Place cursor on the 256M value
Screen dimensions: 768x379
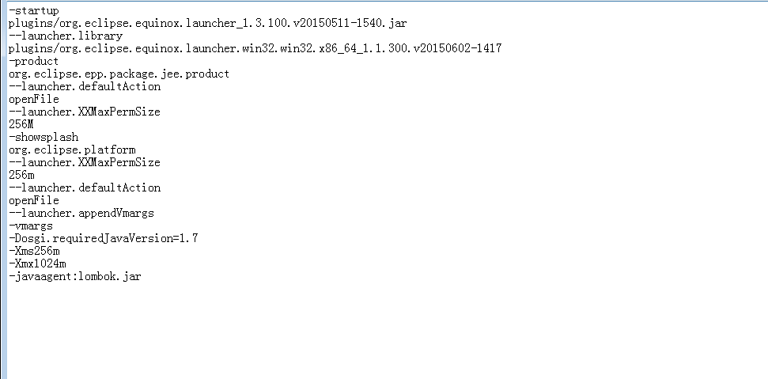[21, 124]
